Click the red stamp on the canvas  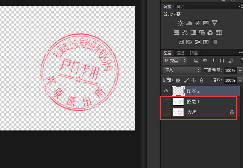click(80, 72)
